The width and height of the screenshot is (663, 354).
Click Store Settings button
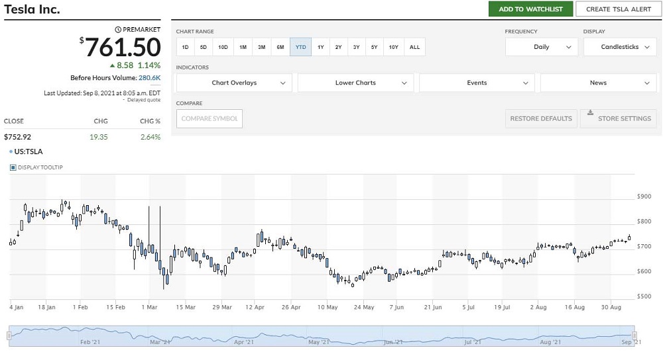pos(618,118)
